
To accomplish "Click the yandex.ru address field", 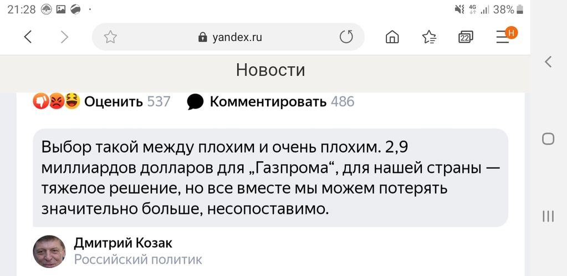I will (228, 37).
